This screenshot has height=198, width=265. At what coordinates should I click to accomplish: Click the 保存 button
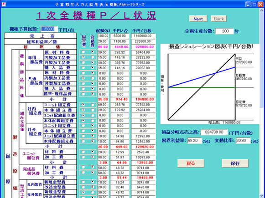click(235, 163)
